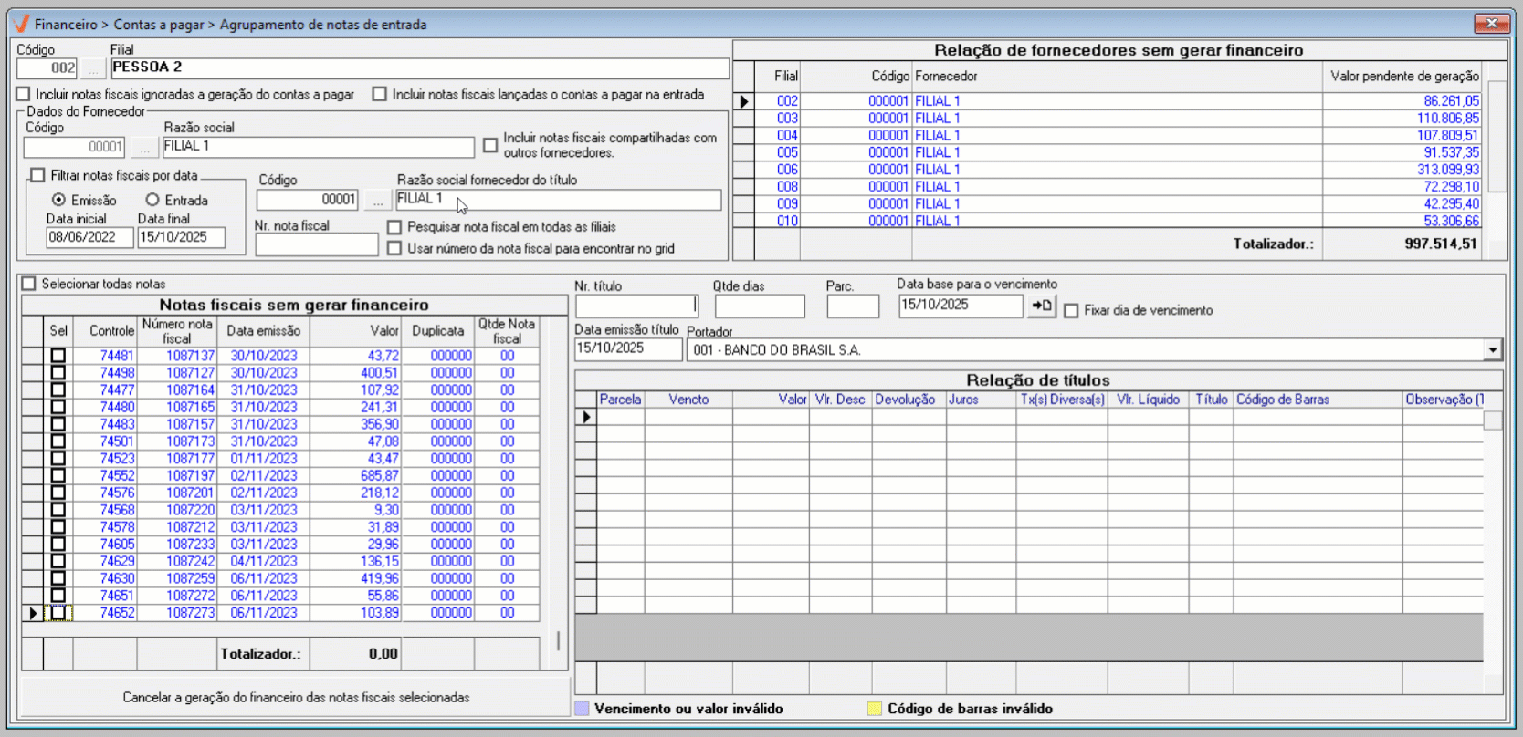Expand the Portador dropdown list
This screenshot has height=737, width=1523.
[x=1492, y=350]
